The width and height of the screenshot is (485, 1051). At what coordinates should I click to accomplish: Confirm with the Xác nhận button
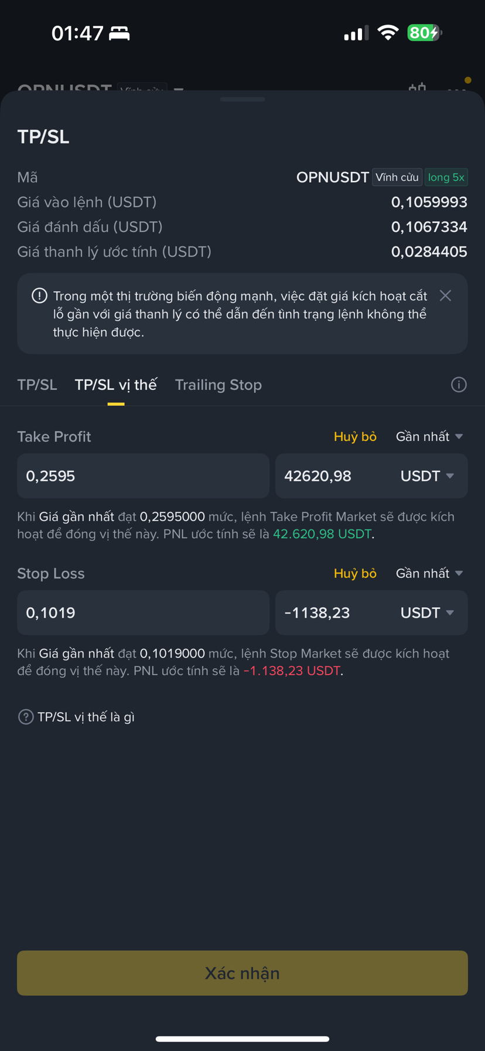click(243, 973)
